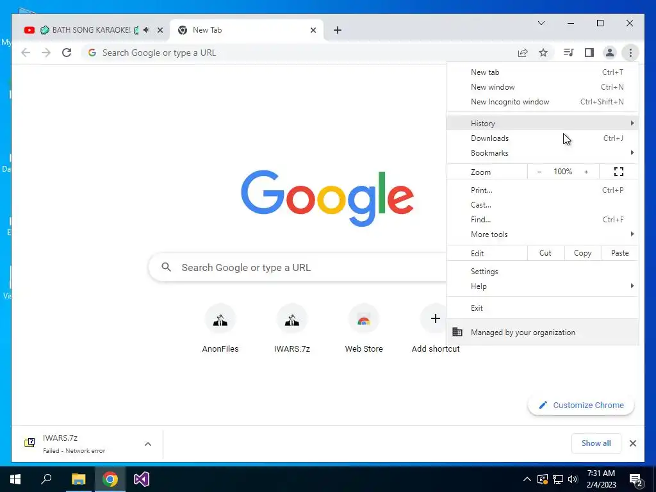
Task: Open a New Incognito window
Action: click(543, 102)
